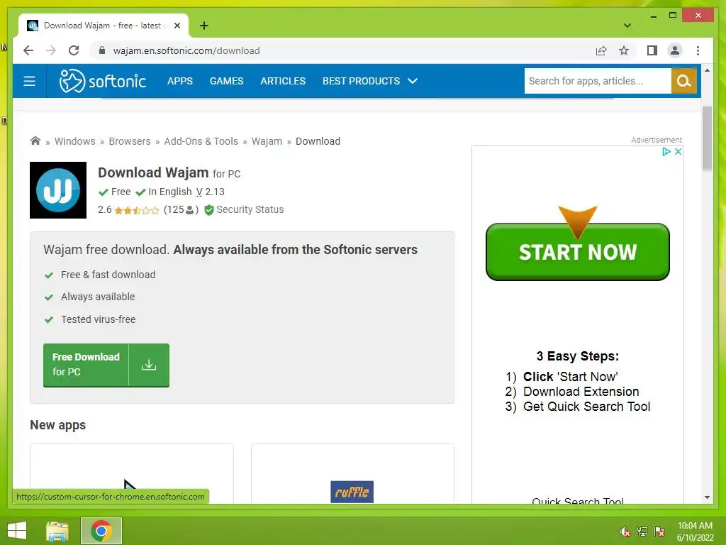Open the Windows Start button
This screenshot has height=545, width=726.
pyautogui.click(x=17, y=531)
